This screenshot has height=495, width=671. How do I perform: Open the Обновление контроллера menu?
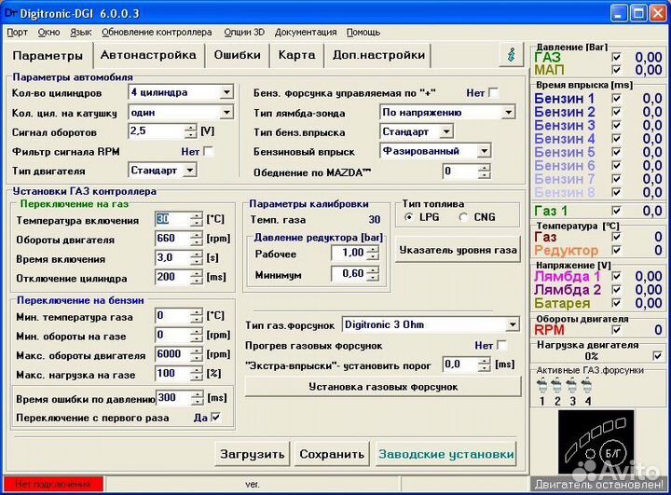(157, 32)
